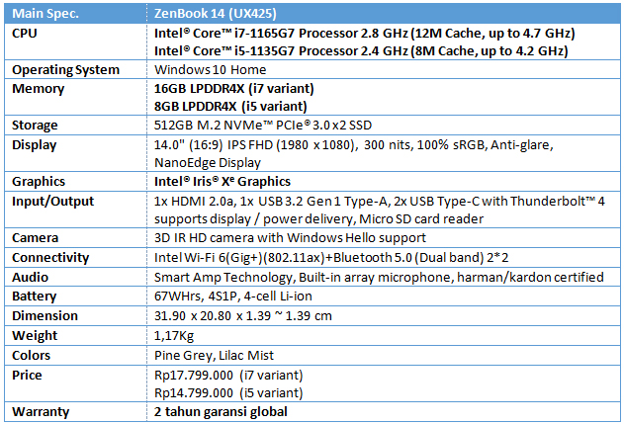Select the 'Graphics' row label
This screenshot has width=624, height=424.
click(39, 182)
